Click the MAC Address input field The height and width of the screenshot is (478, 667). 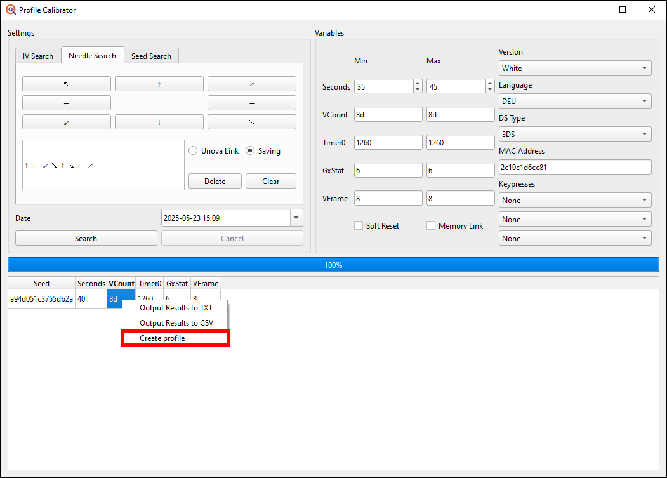[x=575, y=168]
